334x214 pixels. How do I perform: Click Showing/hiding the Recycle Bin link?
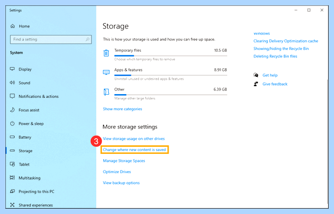point(281,49)
